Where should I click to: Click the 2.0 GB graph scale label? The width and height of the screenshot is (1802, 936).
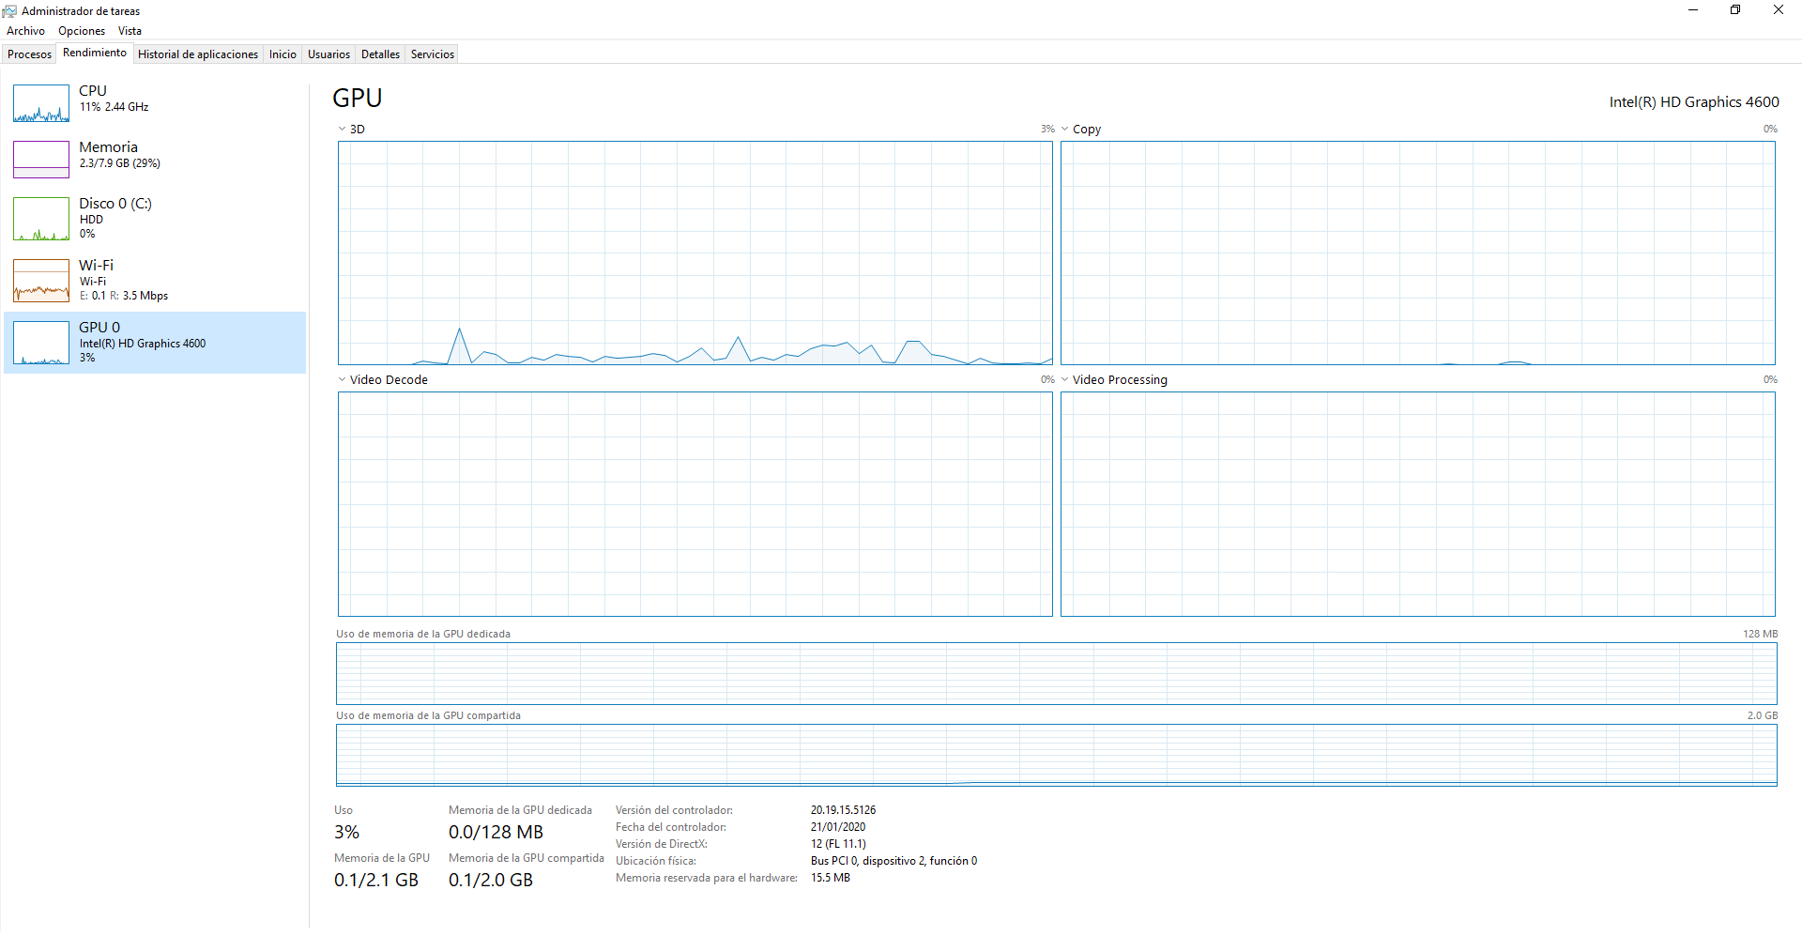pyautogui.click(x=1763, y=715)
